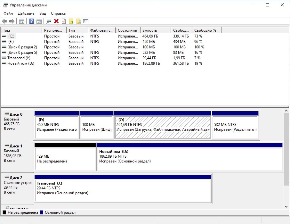Screen dimensions: 290x224
Task: Click the red X delete icon
Action: pos(56,21)
